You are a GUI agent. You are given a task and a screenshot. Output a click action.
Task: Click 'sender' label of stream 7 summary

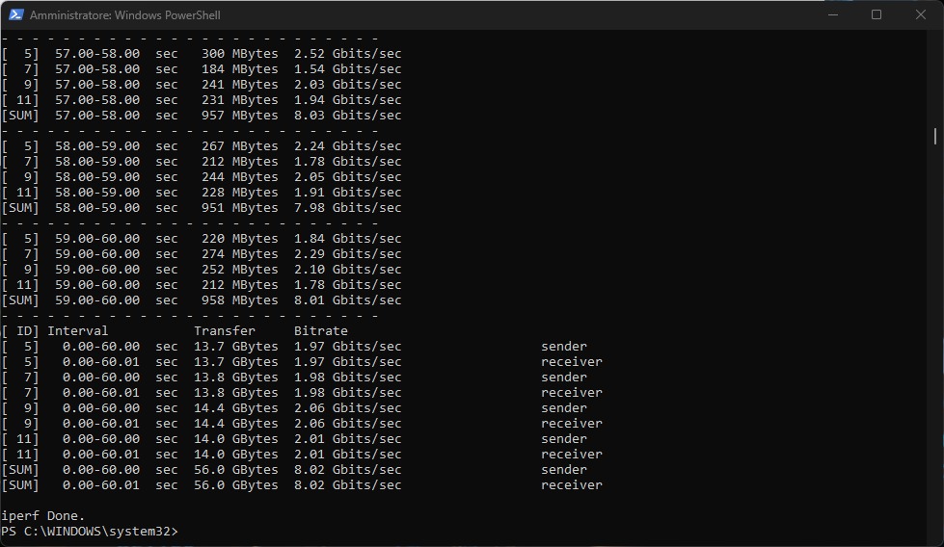click(x=563, y=377)
